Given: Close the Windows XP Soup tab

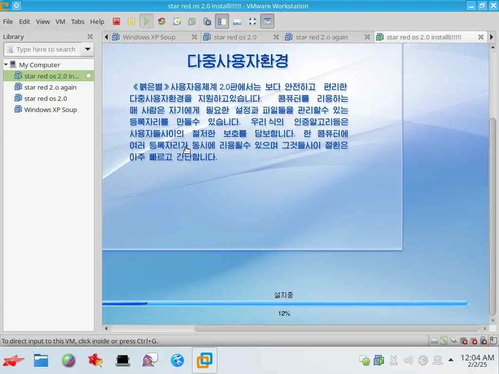Looking at the screenshot, I should (x=194, y=37).
